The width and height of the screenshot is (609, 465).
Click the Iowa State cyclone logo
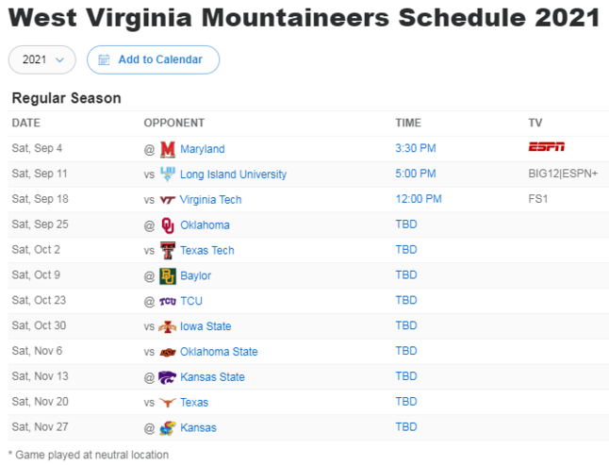[x=168, y=326]
